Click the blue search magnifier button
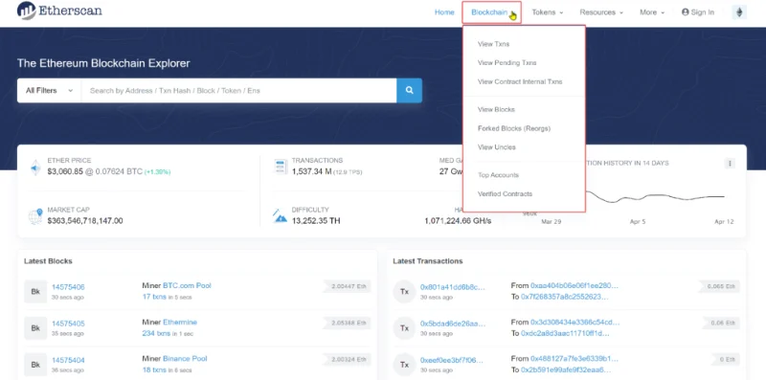Screen dimensions: 766x380 [x=410, y=90]
